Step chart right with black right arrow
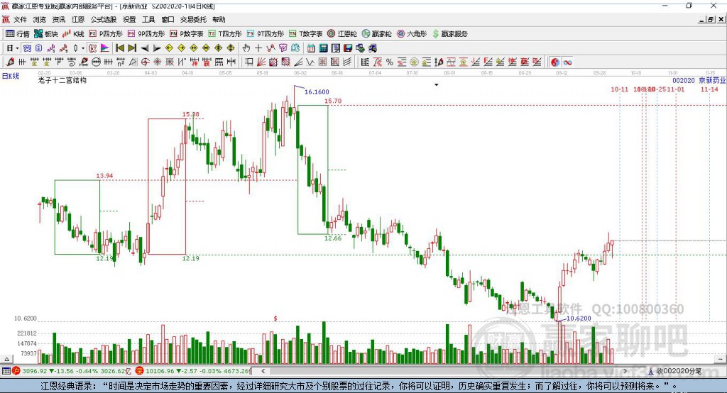 [x=157, y=48]
